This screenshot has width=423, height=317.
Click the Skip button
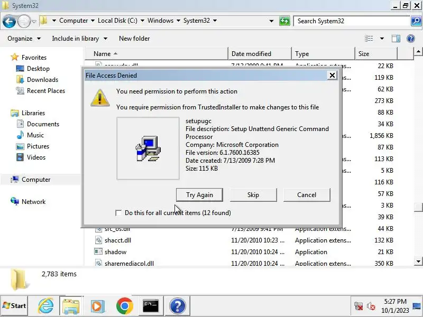pos(253,195)
